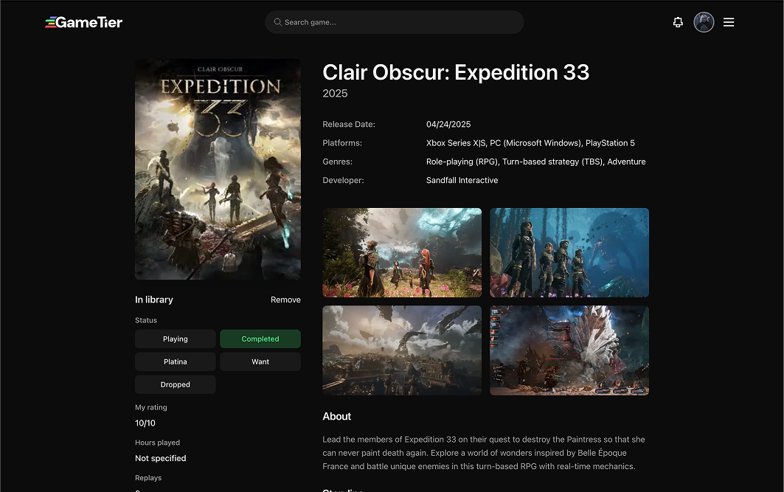The image size is (784, 492).
Task: Click the 04/24/2025 release date
Action: (x=448, y=124)
